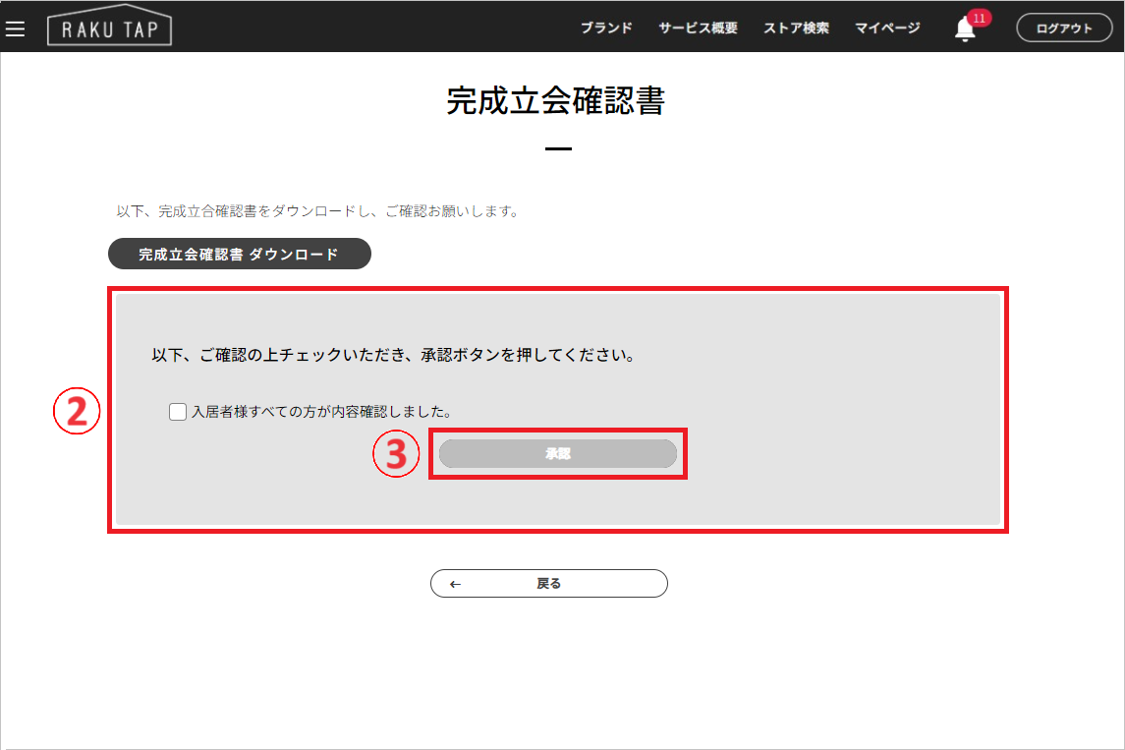Click 完成立会確認書 ダウンロード button
Screen dimensions: 1125x750
[x=239, y=254]
